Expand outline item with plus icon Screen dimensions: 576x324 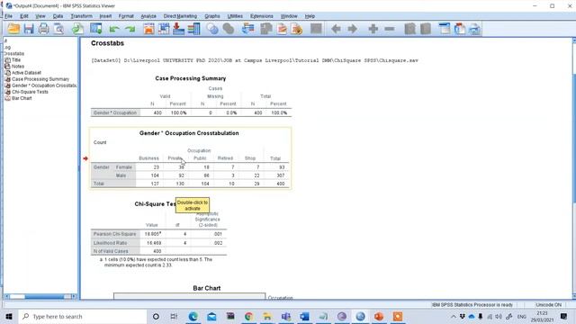coord(373,29)
